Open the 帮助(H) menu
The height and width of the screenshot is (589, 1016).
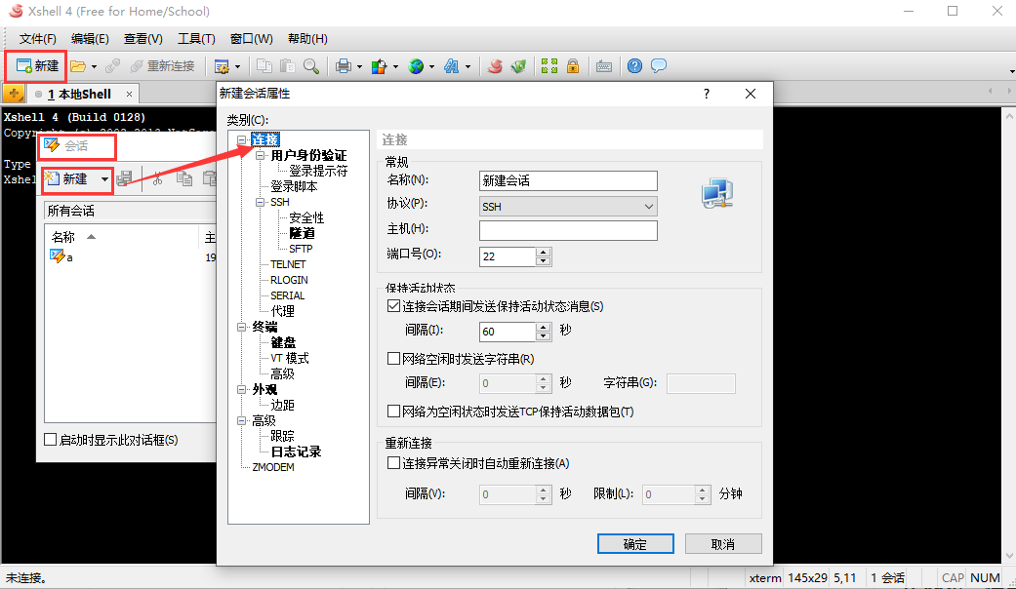pyautogui.click(x=307, y=39)
